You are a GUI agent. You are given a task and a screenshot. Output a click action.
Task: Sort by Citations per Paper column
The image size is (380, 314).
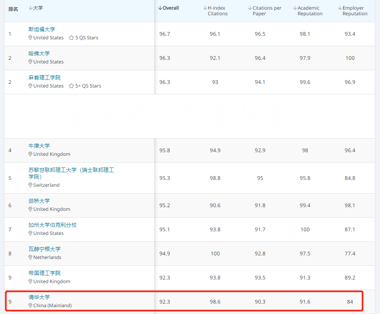click(x=265, y=11)
